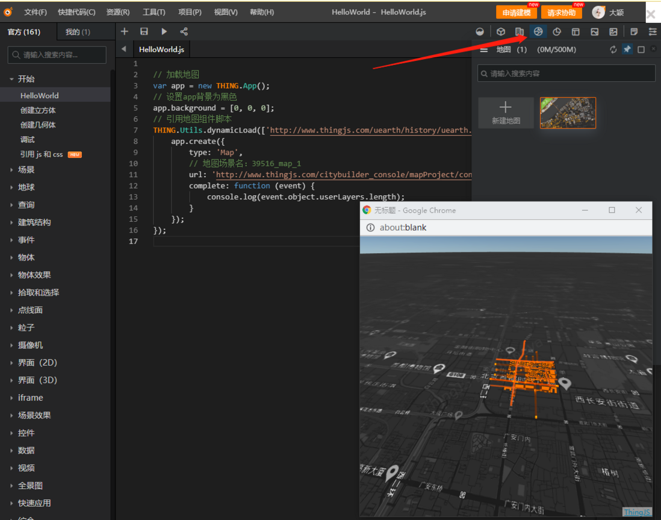The image size is (661, 520).
Task: Open the 帮助(H) menu
Action: 262,12
